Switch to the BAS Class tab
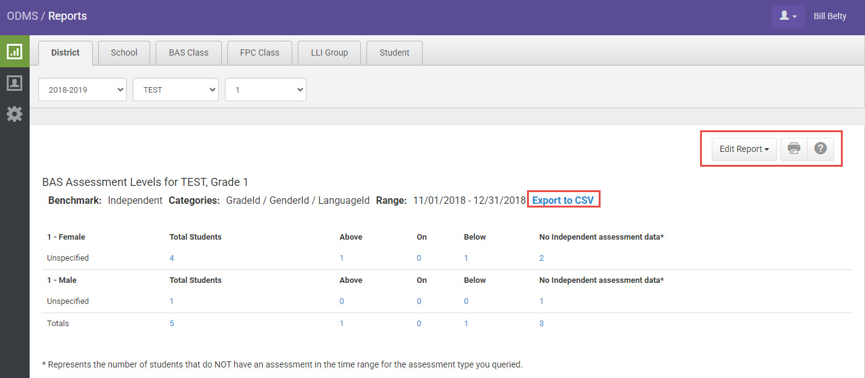Screen dimensions: 865x378 click(188, 52)
